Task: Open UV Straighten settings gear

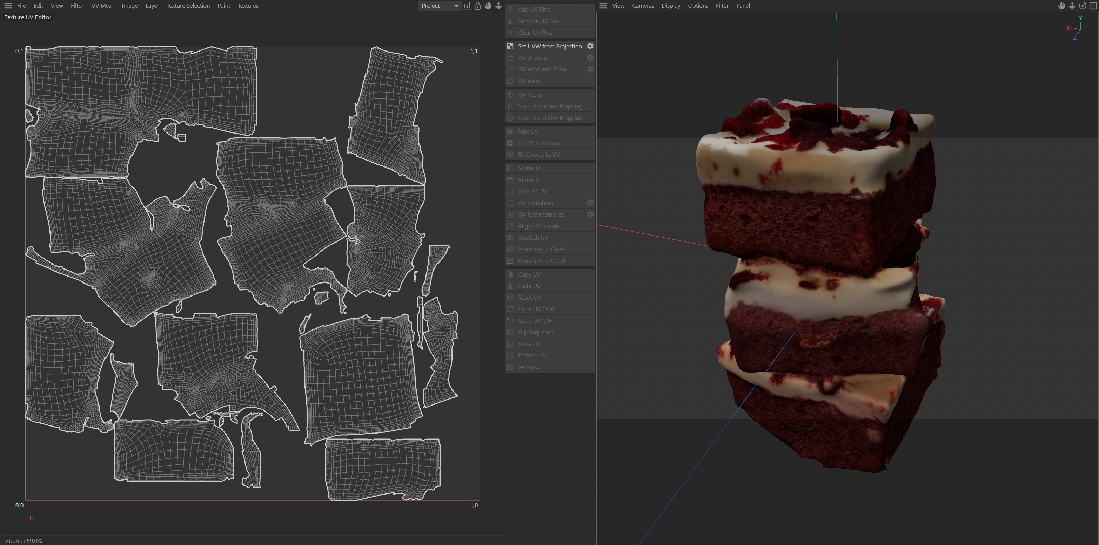Action: click(x=590, y=203)
